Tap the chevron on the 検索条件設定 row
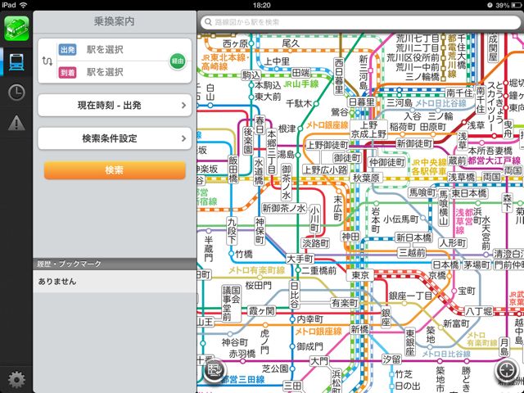524x393 pixels. (183, 138)
